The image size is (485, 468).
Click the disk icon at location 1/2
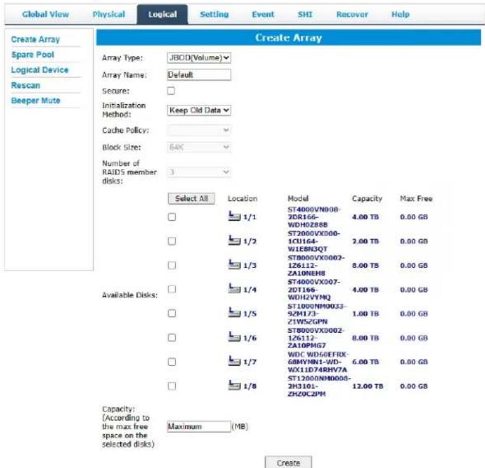(x=234, y=240)
